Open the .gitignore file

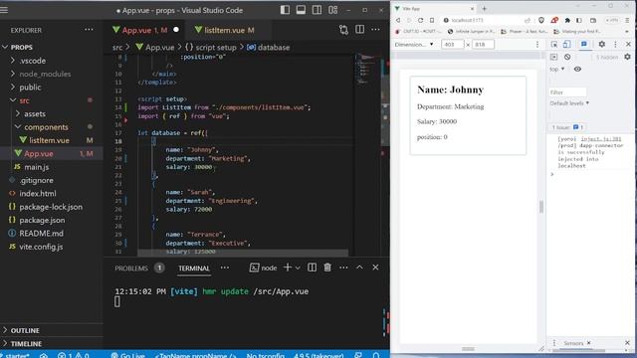[52, 180]
